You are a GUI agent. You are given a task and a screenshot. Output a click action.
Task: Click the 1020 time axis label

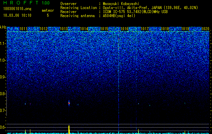pos(205,29)
